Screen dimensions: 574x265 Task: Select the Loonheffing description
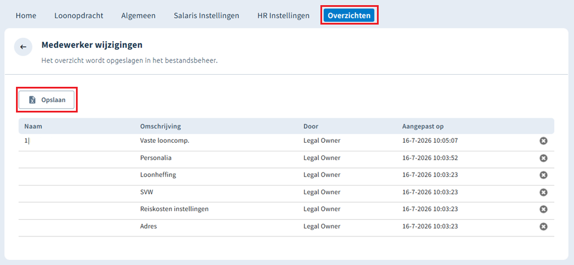(x=158, y=175)
